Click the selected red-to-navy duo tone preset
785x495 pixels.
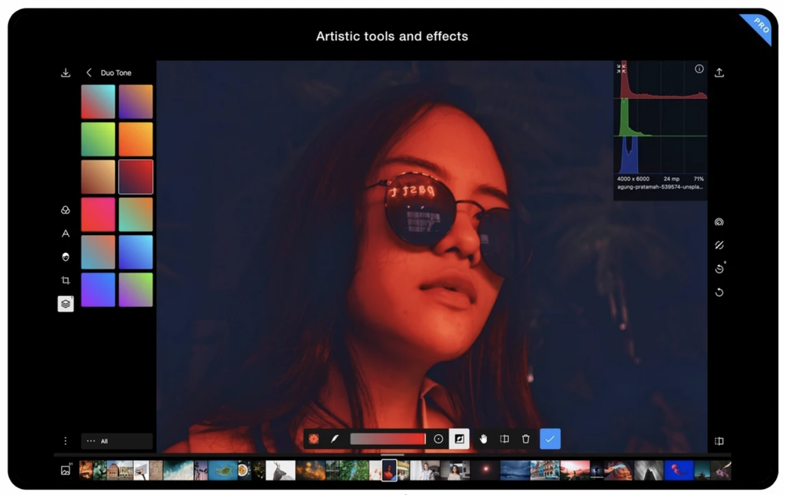[136, 177]
